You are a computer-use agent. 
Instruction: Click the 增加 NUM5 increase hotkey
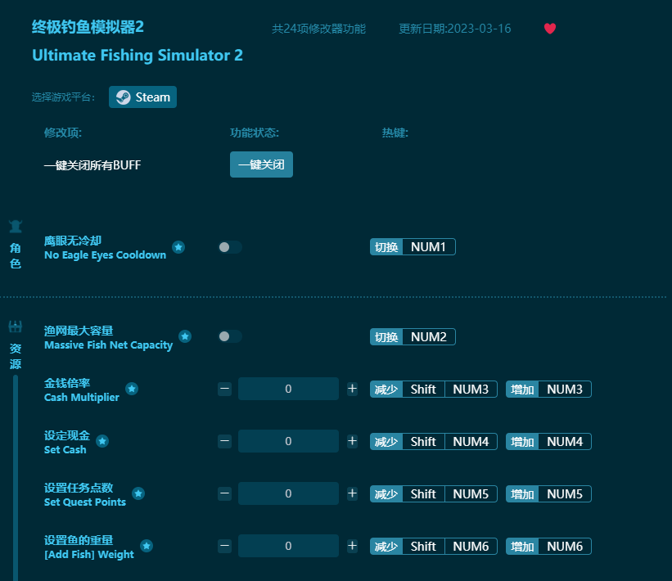548,494
